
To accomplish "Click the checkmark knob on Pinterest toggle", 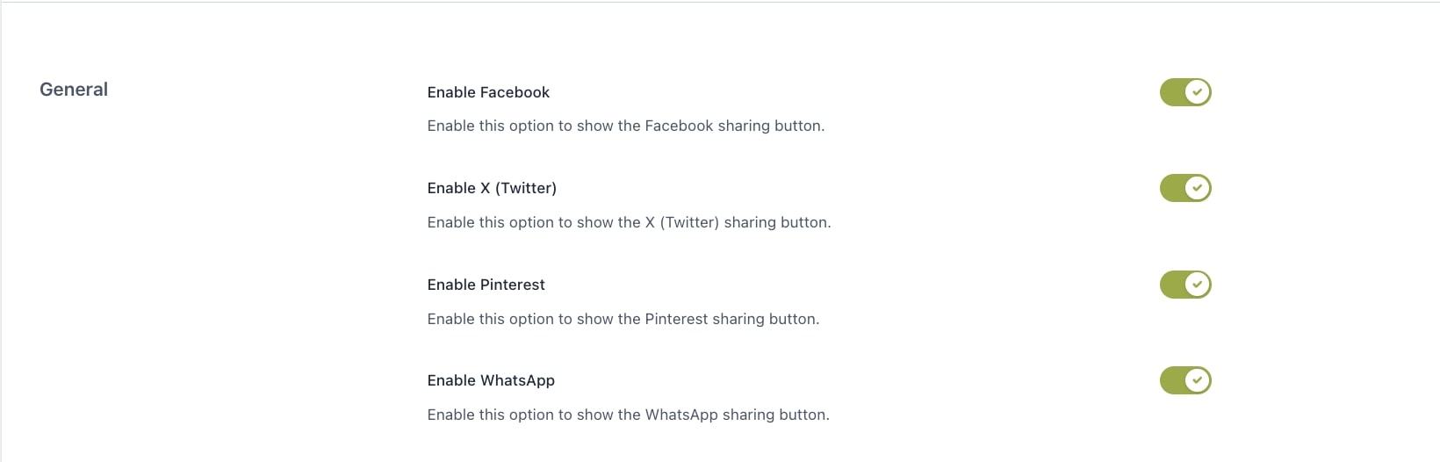I will point(1197,285).
